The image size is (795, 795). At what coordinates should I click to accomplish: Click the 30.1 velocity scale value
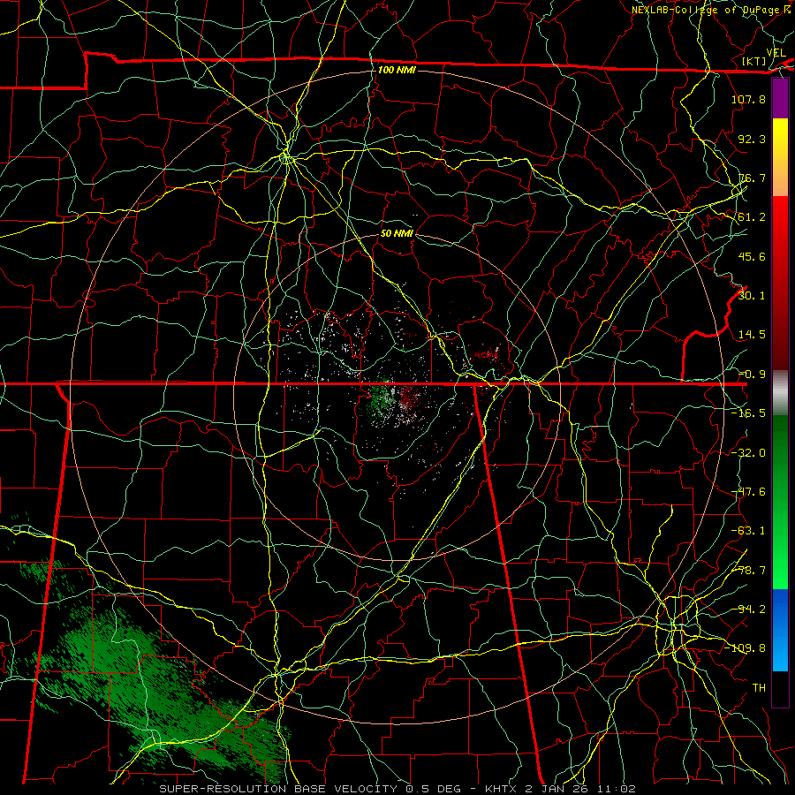[x=752, y=296]
